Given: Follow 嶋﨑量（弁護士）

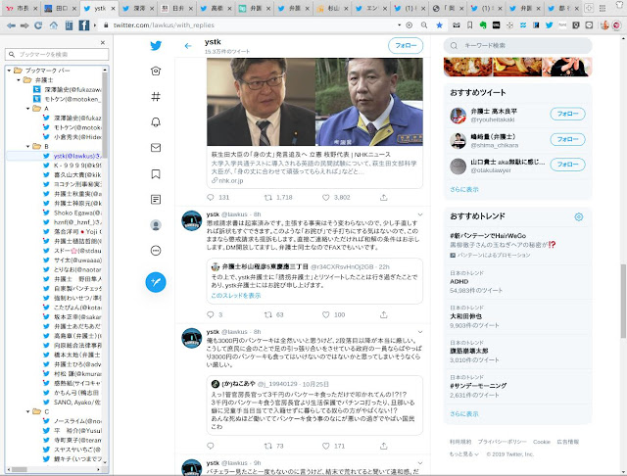Looking at the screenshot, I should pyautogui.click(x=567, y=139).
